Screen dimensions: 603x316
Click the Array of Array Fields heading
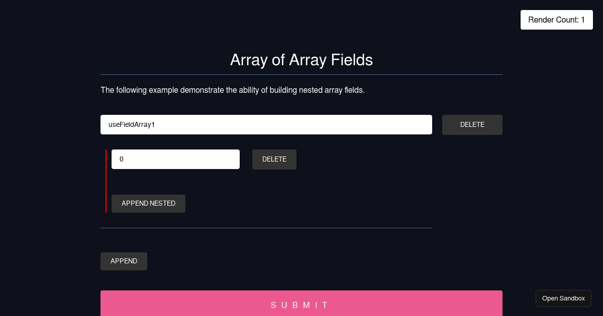[x=301, y=60]
